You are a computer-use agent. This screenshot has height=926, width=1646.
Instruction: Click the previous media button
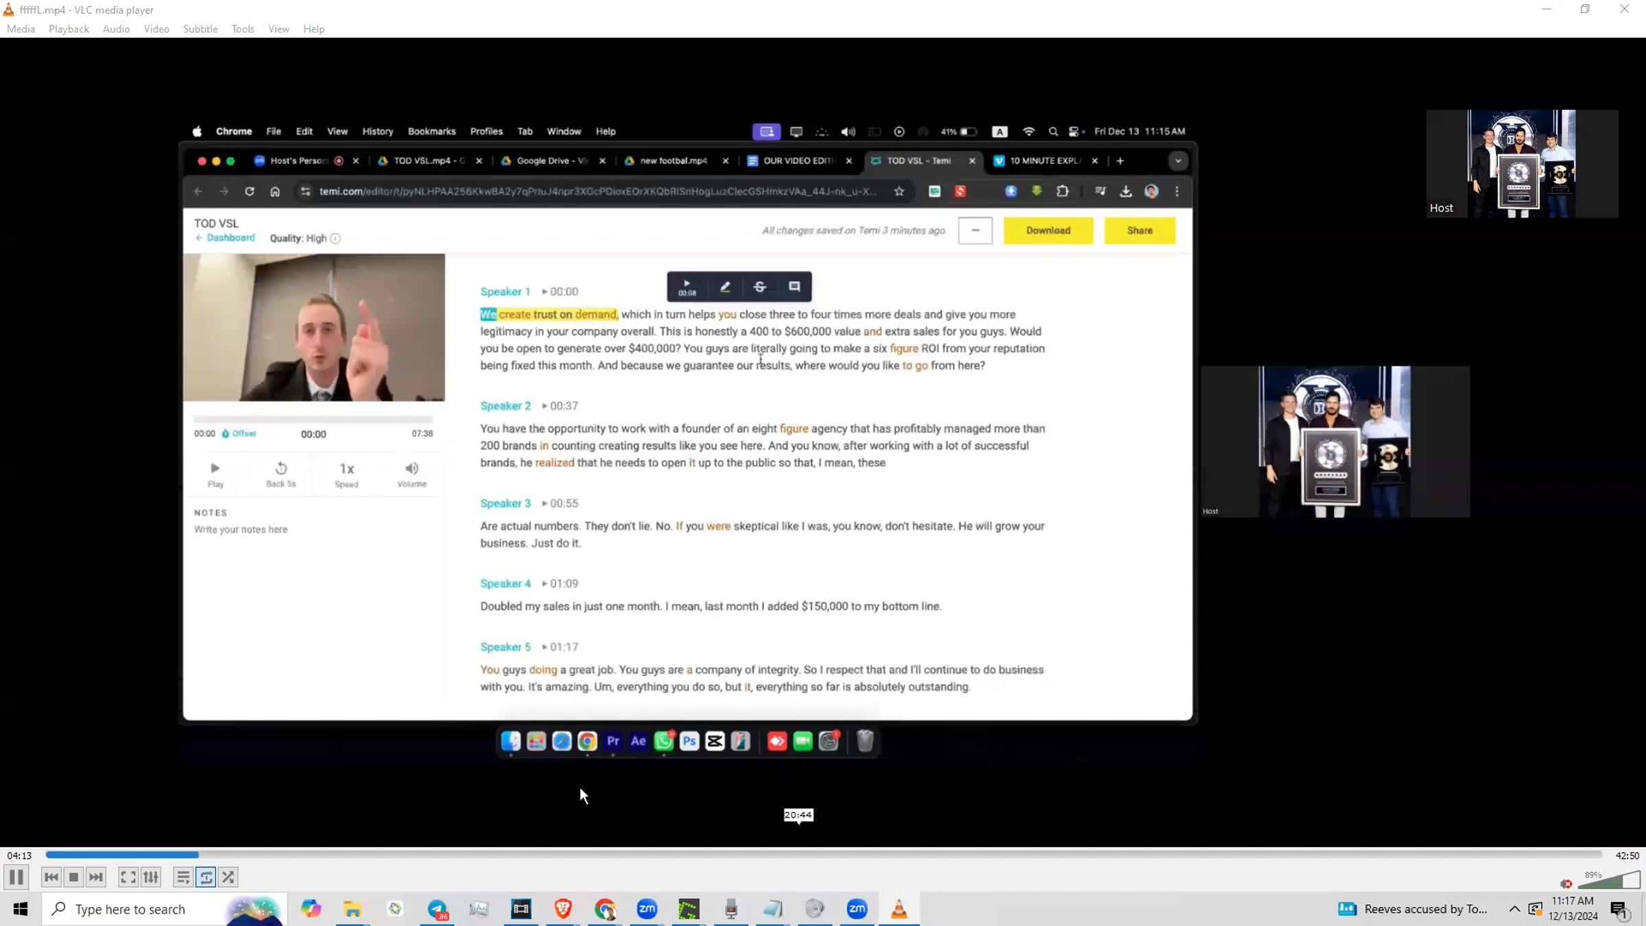tap(51, 877)
